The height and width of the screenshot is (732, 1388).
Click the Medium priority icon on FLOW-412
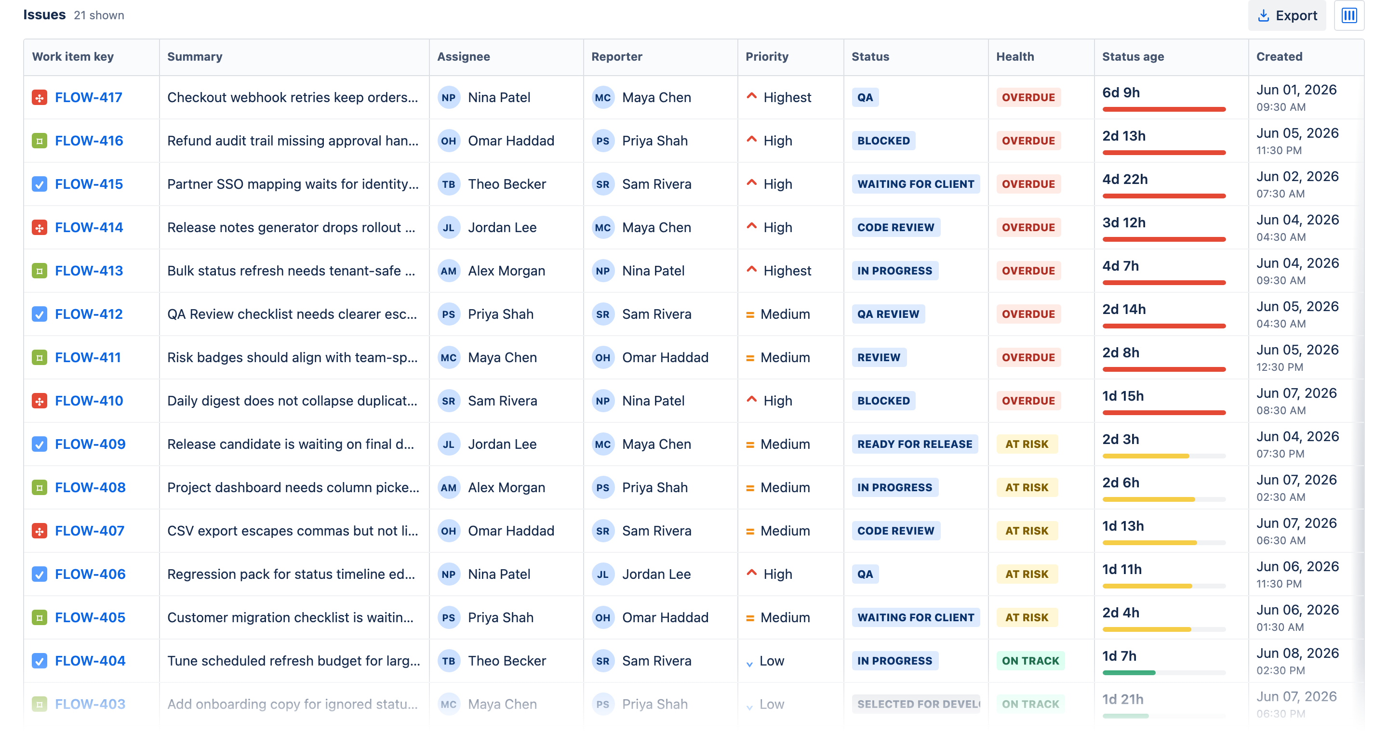pos(749,315)
